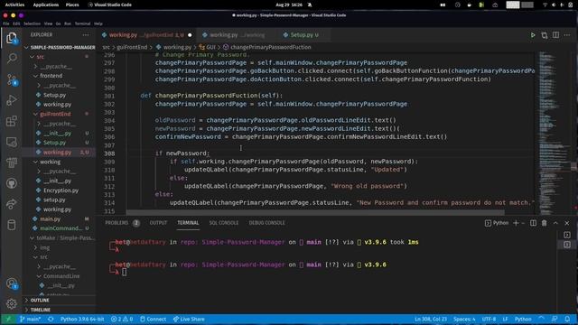This screenshot has height=325, width=578.
Task: Change encoding via UTF-8 in status bar
Action: click(x=489, y=319)
